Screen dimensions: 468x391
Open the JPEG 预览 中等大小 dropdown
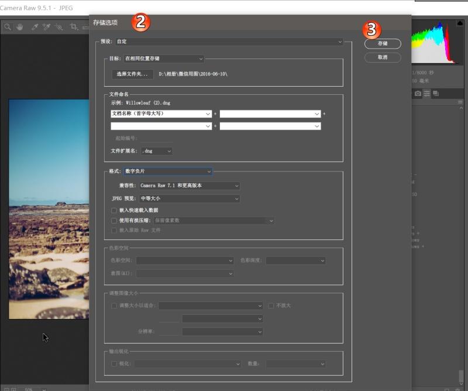click(x=189, y=198)
